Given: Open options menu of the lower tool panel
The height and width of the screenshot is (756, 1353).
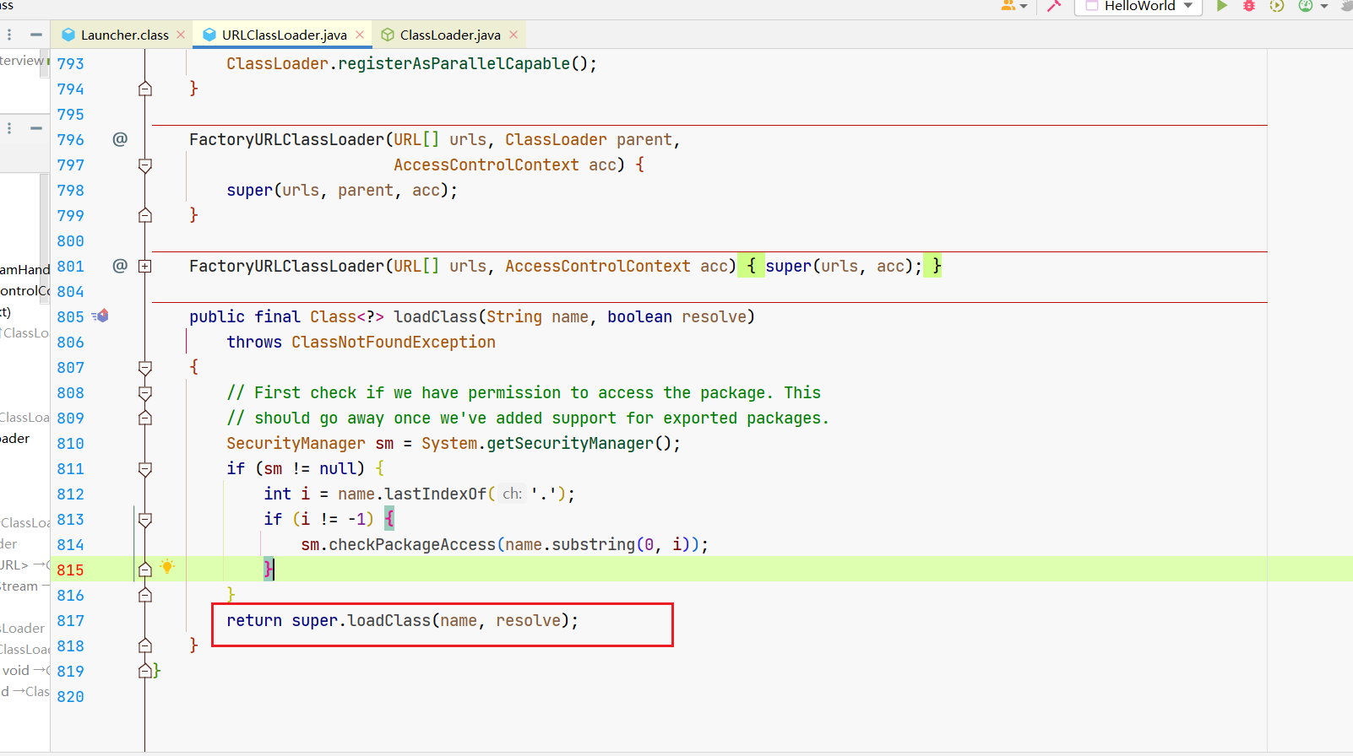Looking at the screenshot, I should point(9,128).
